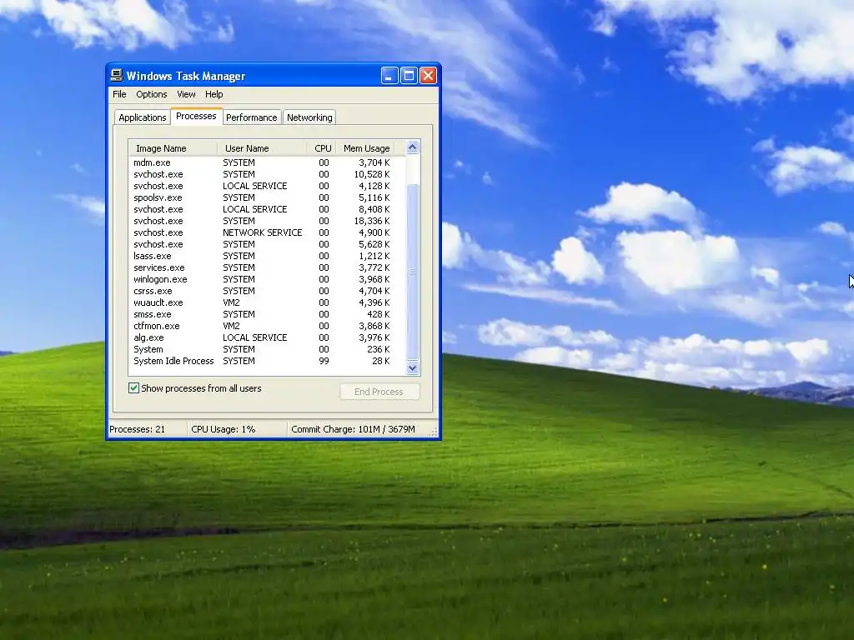Close the Windows Task Manager window
The width and height of the screenshot is (854, 640).
(x=428, y=76)
